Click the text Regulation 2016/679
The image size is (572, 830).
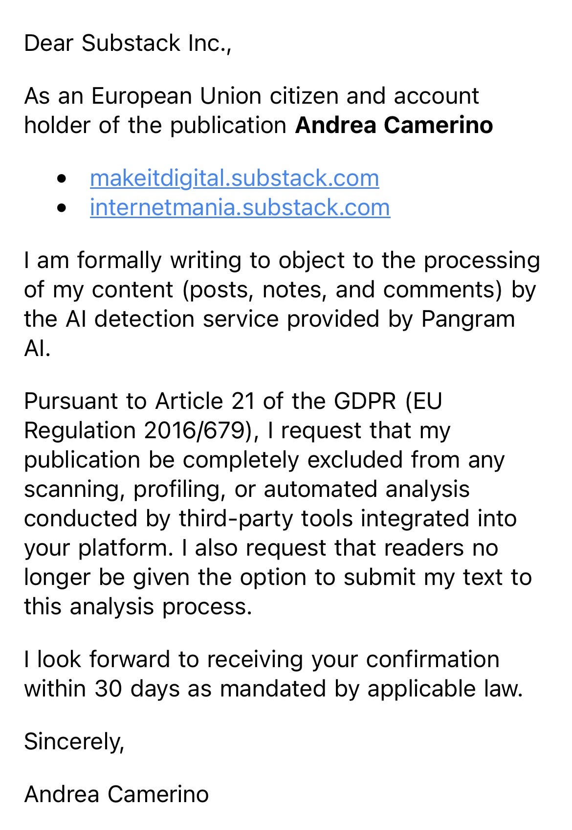pyautogui.click(x=134, y=431)
